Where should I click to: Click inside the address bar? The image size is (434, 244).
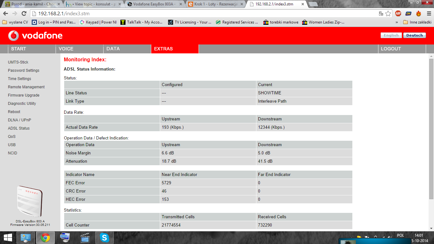(127, 14)
